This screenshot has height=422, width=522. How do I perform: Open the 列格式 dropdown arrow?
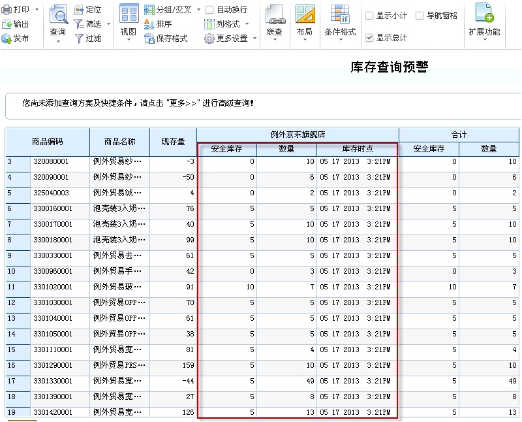247,24
